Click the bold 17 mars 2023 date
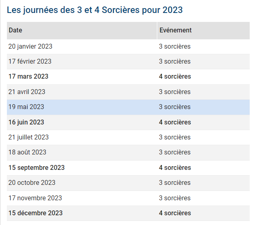This screenshot has width=272, height=225. click(28, 76)
